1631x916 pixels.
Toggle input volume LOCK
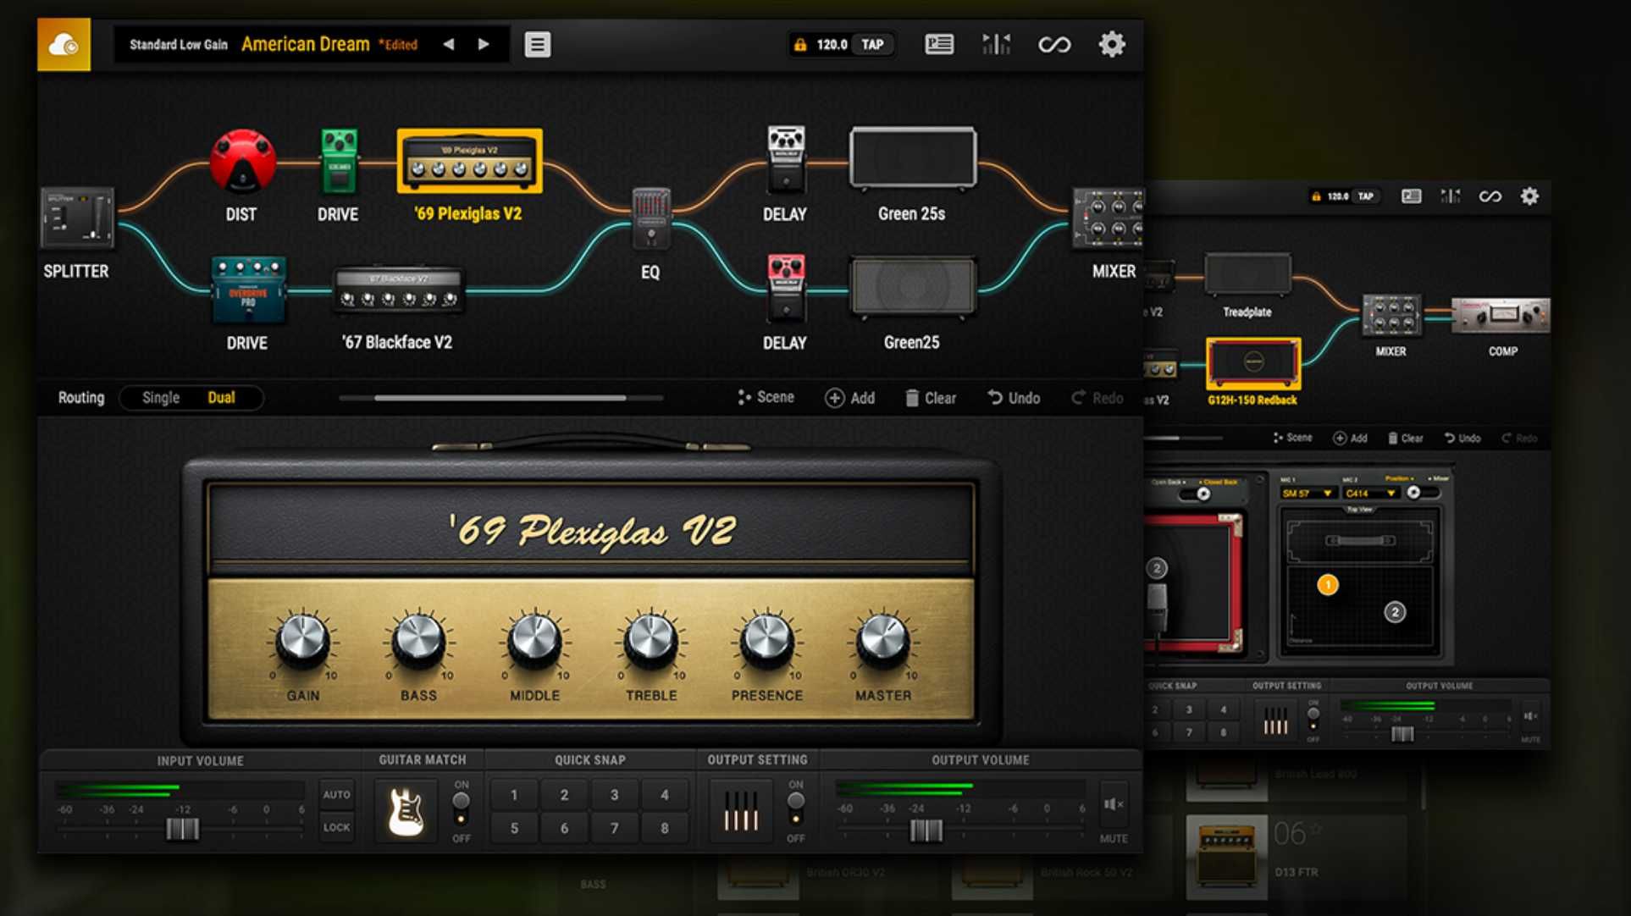click(x=336, y=827)
